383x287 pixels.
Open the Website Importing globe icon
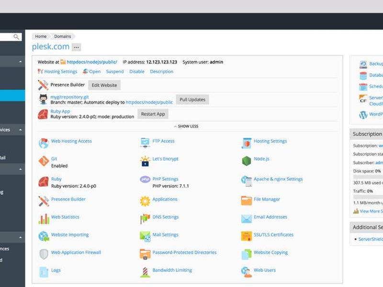(44, 236)
